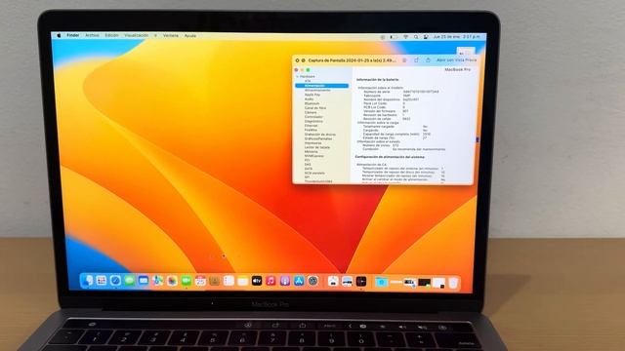The height and width of the screenshot is (351, 625).
Task: Click the Captura de Pantalla window title
Action: [353, 60]
